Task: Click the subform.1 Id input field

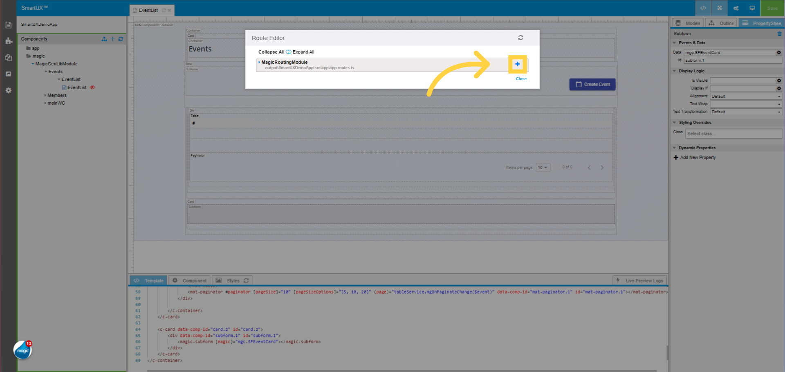Action: click(x=732, y=60)
